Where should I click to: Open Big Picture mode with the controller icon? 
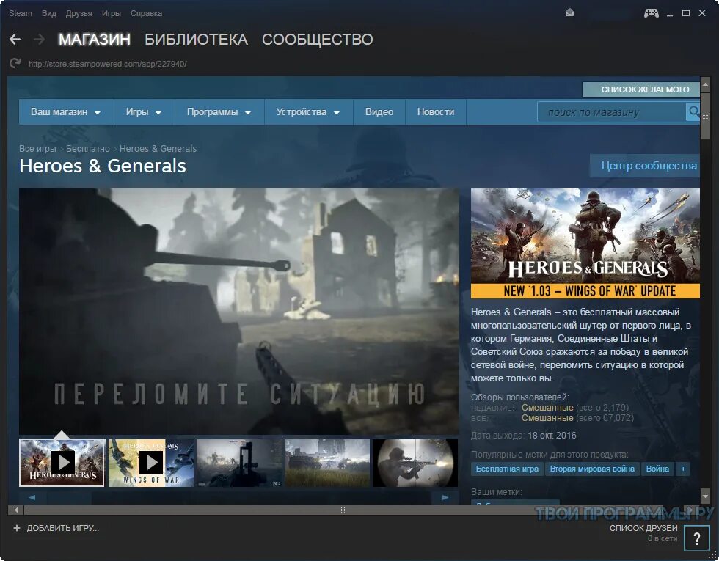click(x=651, y=12)
